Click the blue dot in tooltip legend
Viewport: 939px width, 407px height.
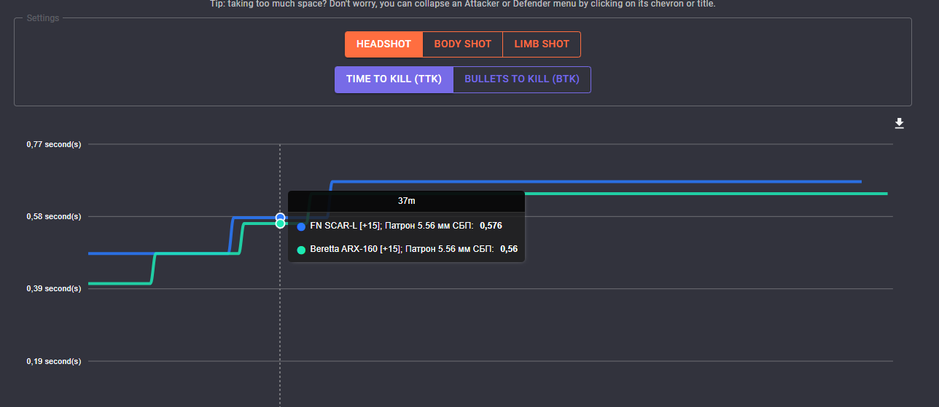pos(301,226)
